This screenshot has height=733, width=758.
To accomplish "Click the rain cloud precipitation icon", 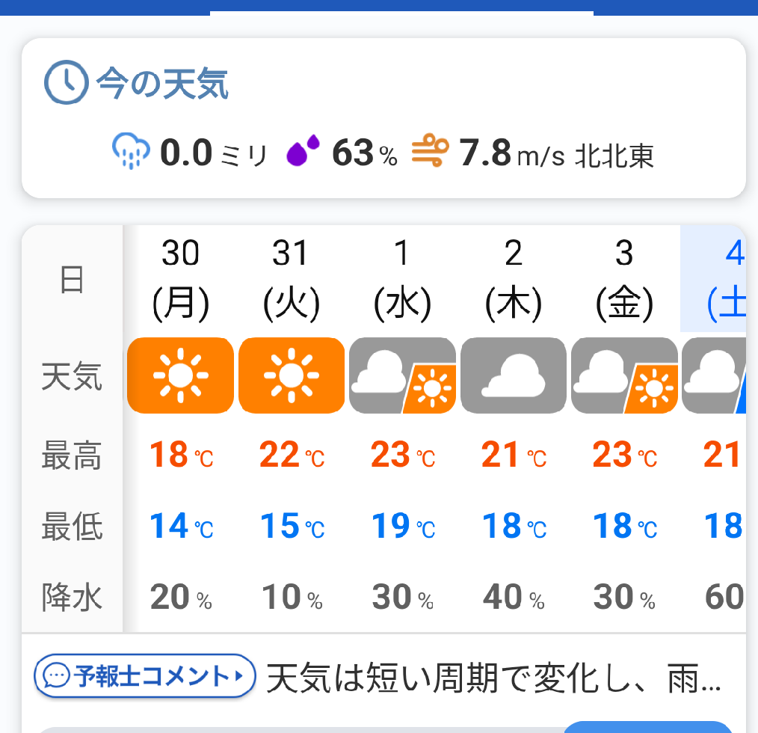I will (131, 151).
